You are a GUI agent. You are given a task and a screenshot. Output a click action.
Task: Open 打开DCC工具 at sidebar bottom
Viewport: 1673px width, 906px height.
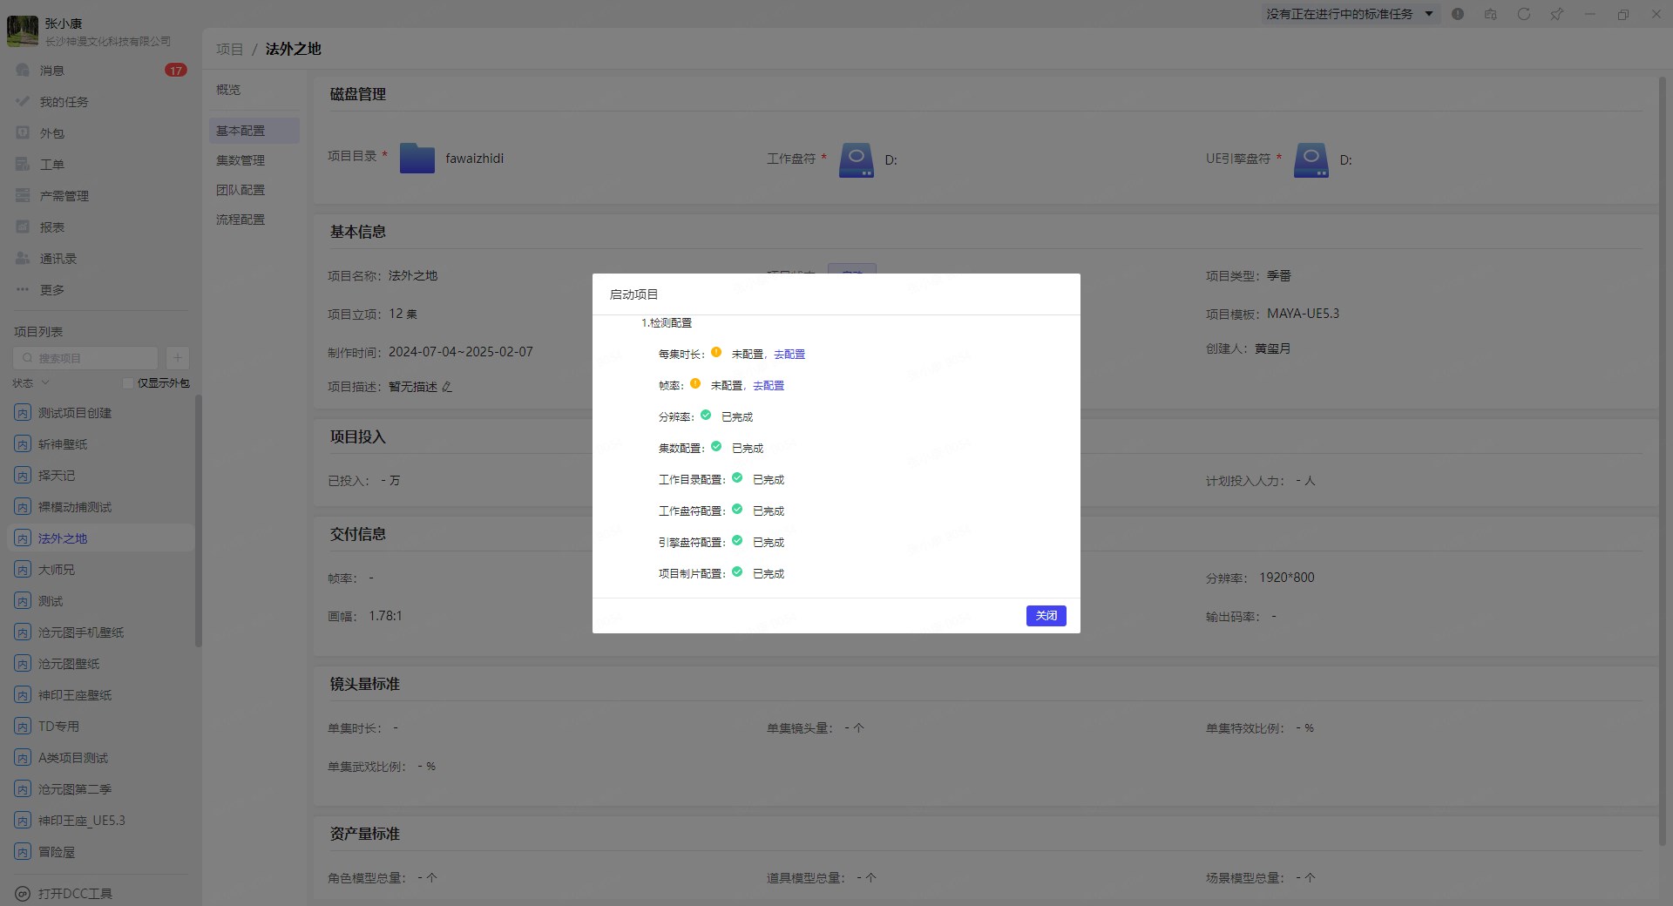click(74, 894)
